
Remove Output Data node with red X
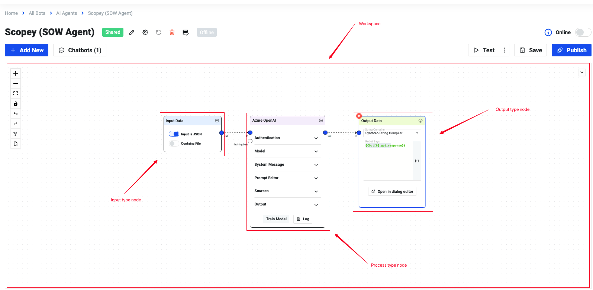(x=359, y=116)
